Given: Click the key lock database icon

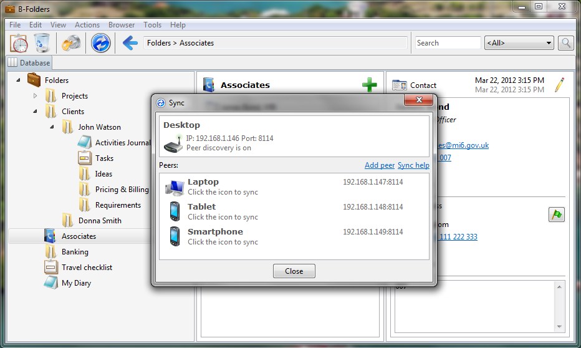Looking at the screenshot, I should tap(71, 43).
